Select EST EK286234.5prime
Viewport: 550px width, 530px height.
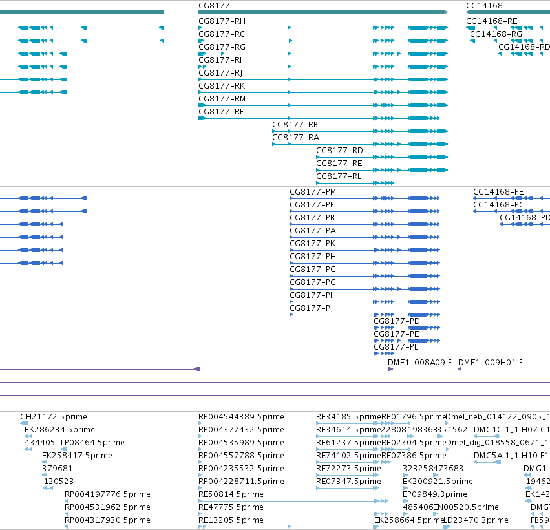tap(59, 430)
